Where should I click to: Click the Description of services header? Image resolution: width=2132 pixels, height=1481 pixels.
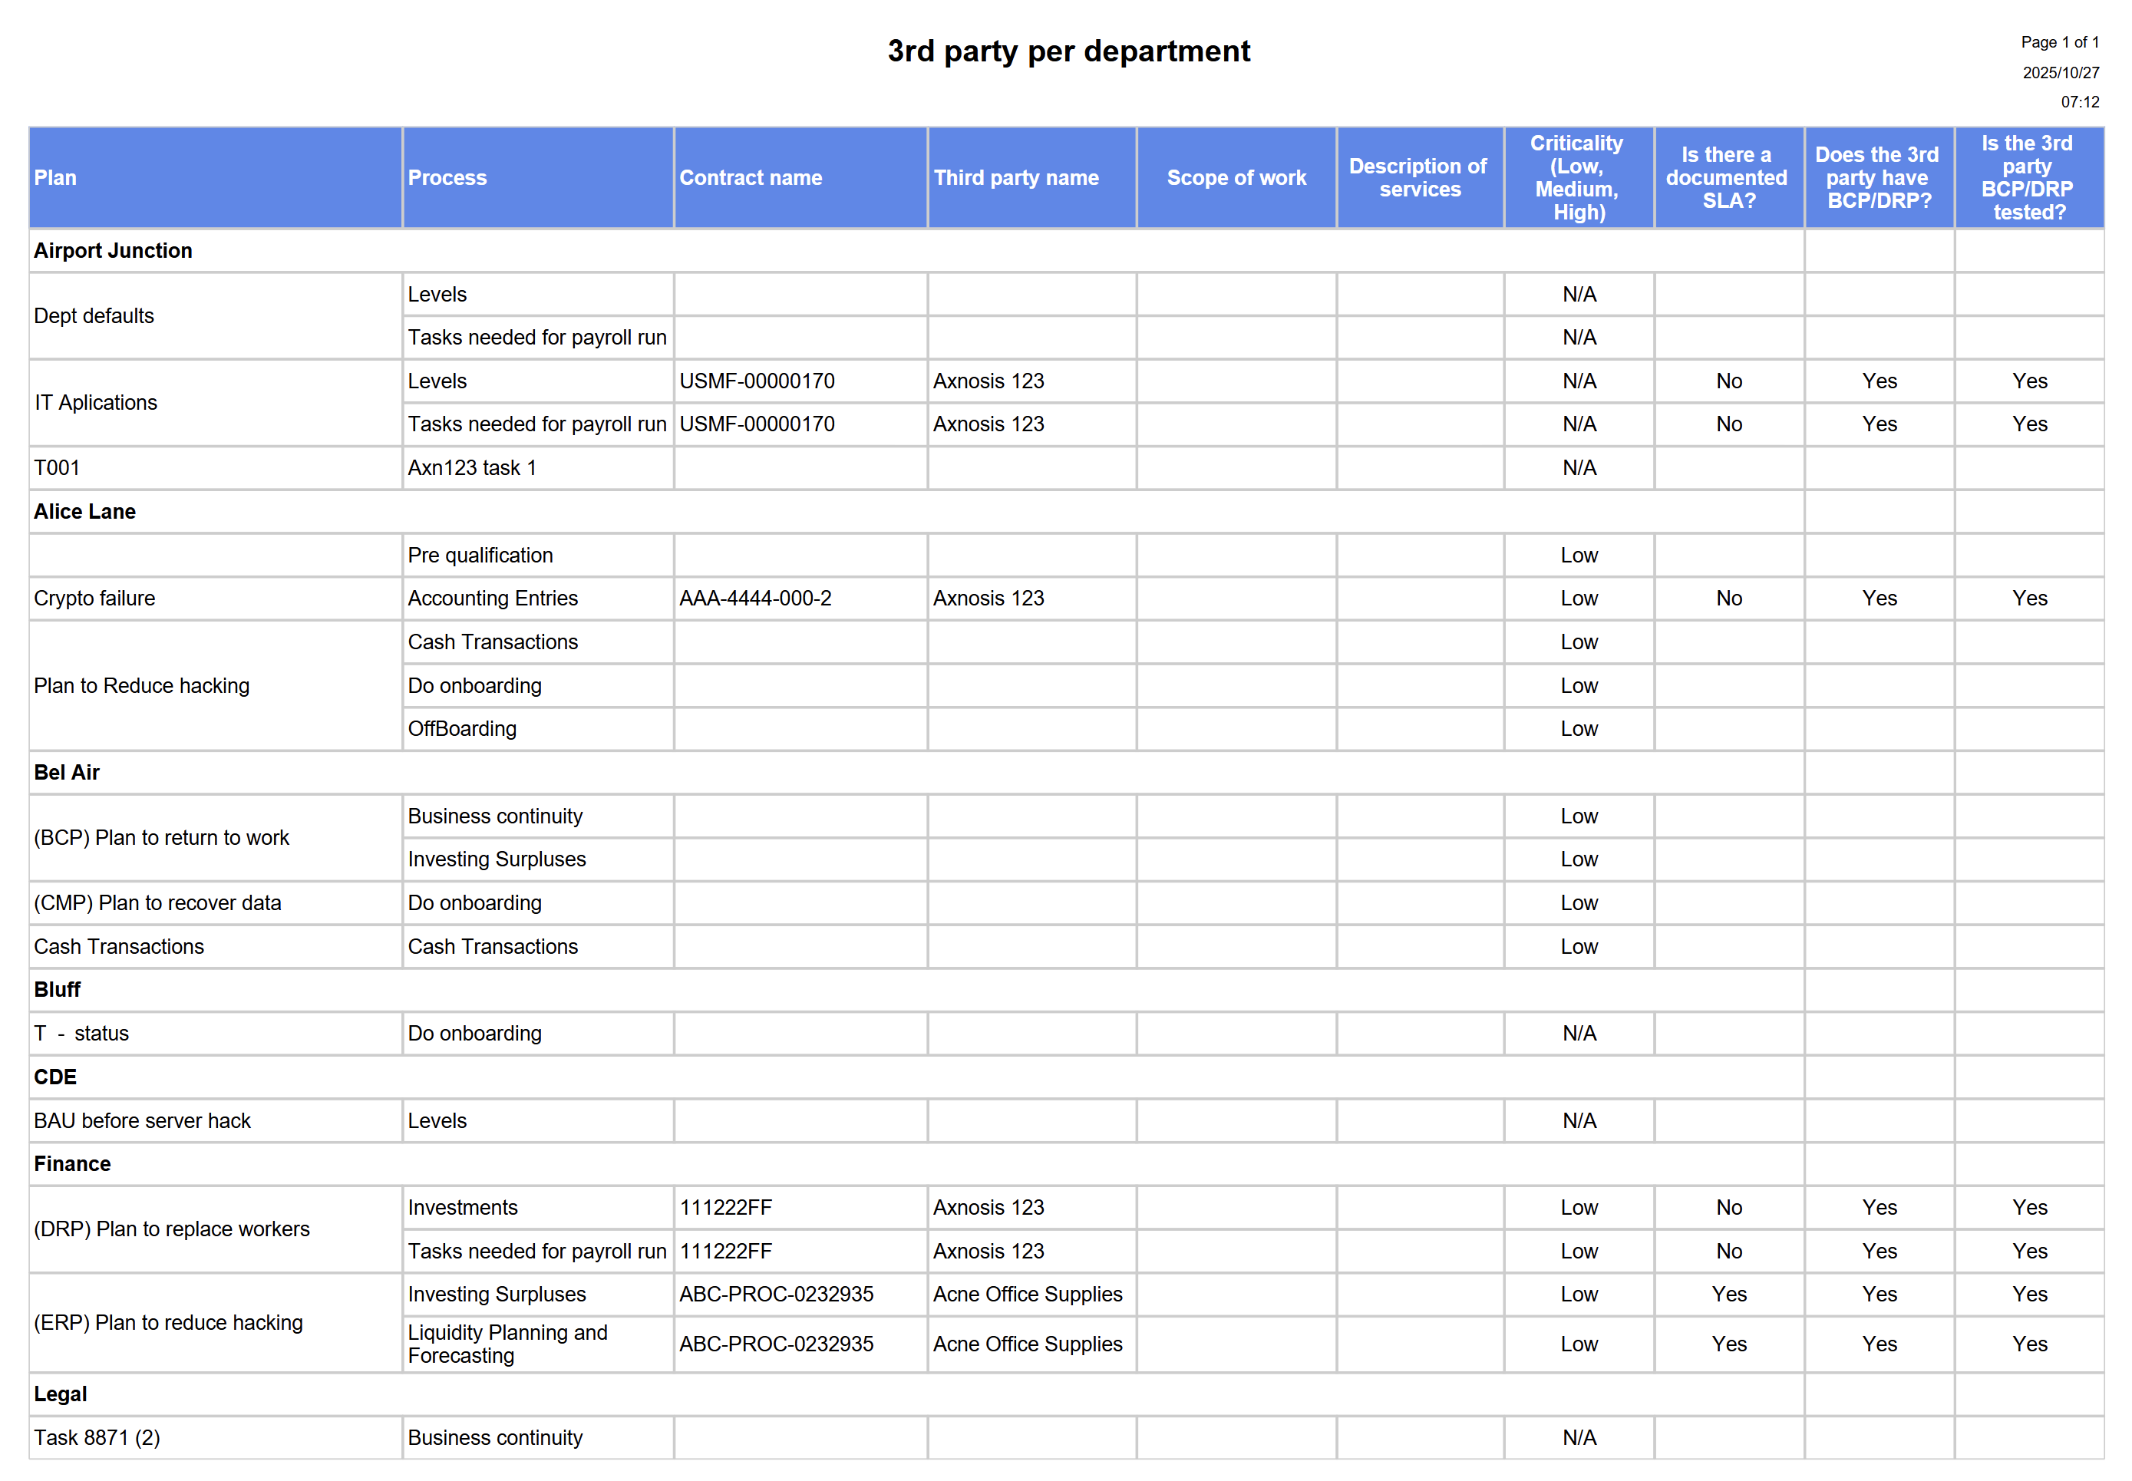[x=1417, y=177]
